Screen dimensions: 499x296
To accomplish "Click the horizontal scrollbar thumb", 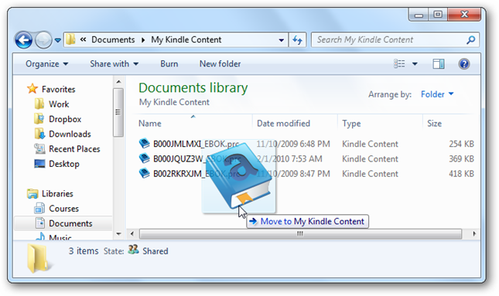I will pos(300,234).
